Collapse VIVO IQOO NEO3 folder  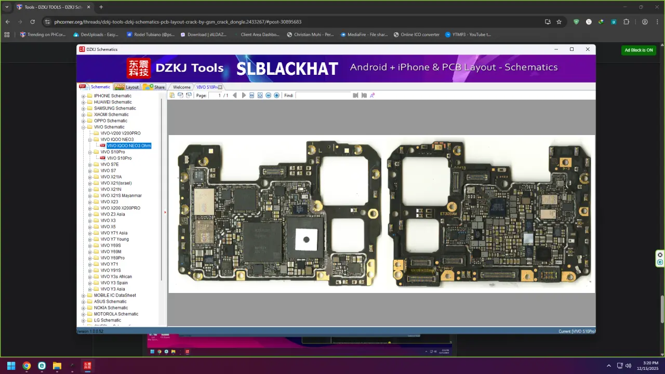pyautogui.click(x=90, y=140)
